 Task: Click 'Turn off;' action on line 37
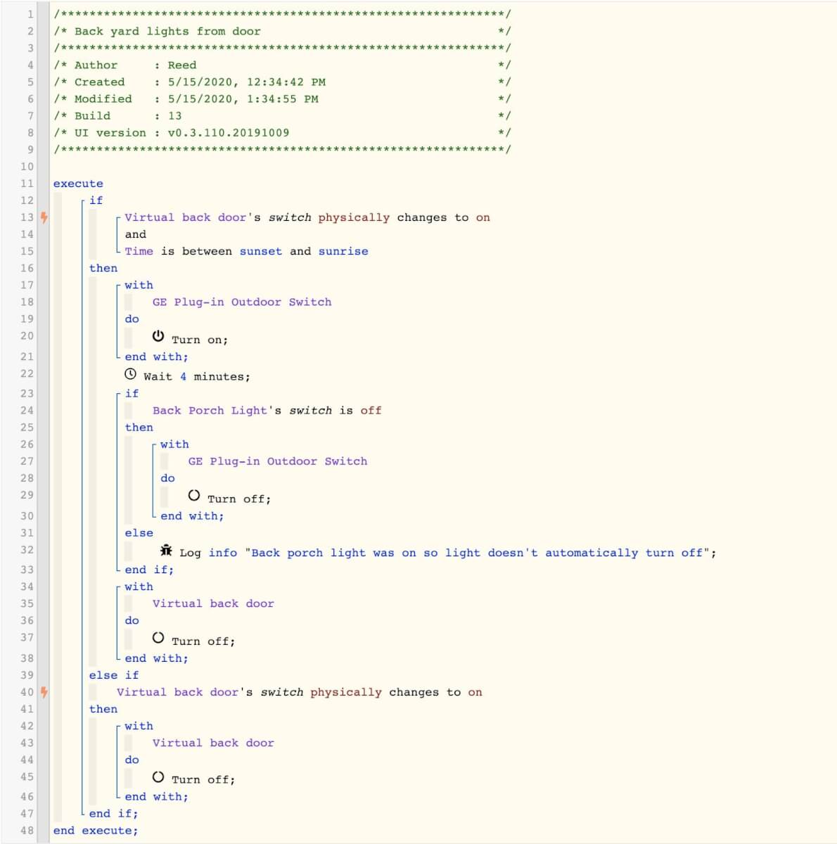pos(203,641)
